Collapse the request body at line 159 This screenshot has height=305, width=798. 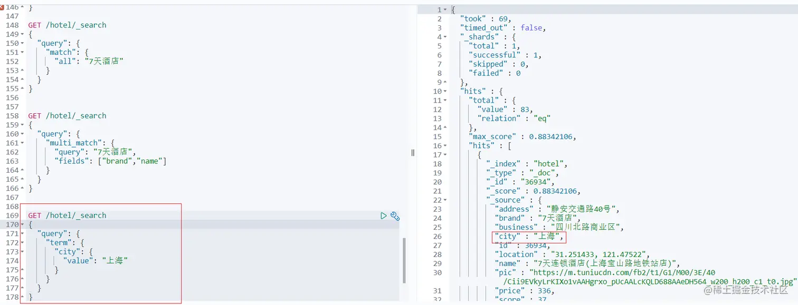tap(22, 125)
